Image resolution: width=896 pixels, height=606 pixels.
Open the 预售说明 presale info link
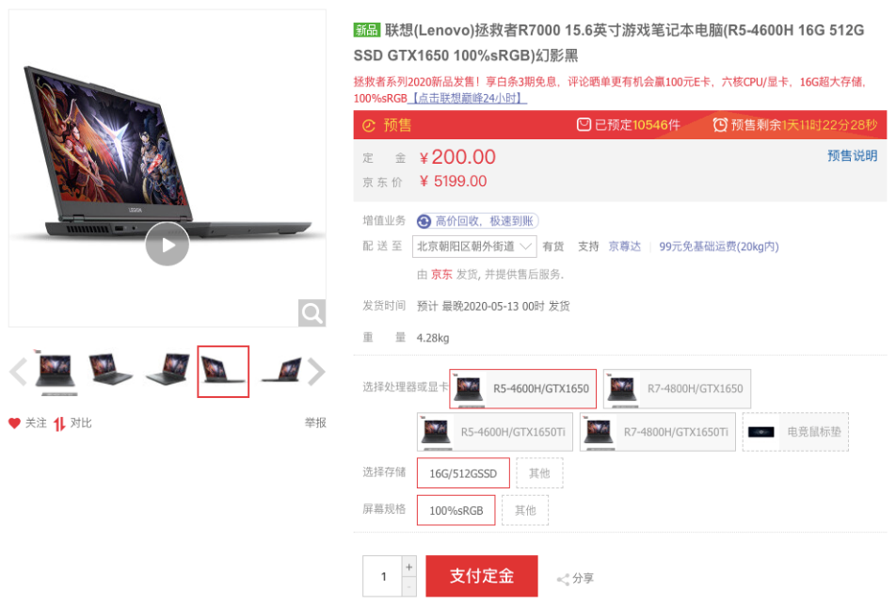(x=852, y=156)
